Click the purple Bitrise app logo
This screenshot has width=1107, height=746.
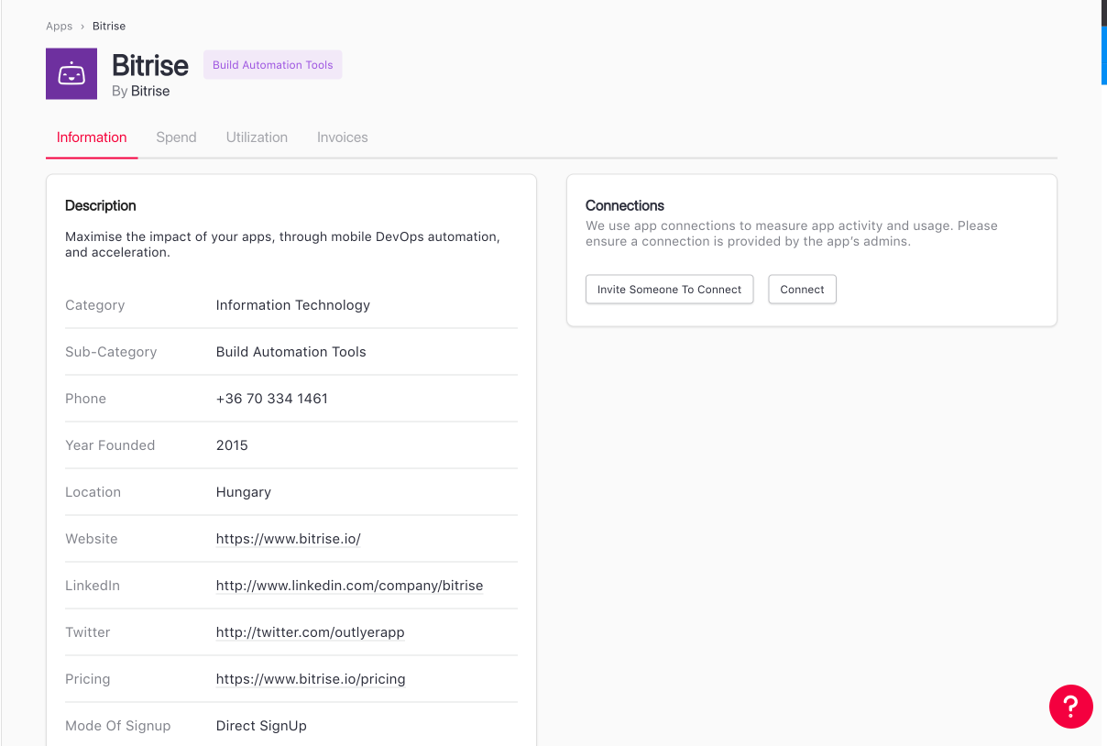click(71, 74)
